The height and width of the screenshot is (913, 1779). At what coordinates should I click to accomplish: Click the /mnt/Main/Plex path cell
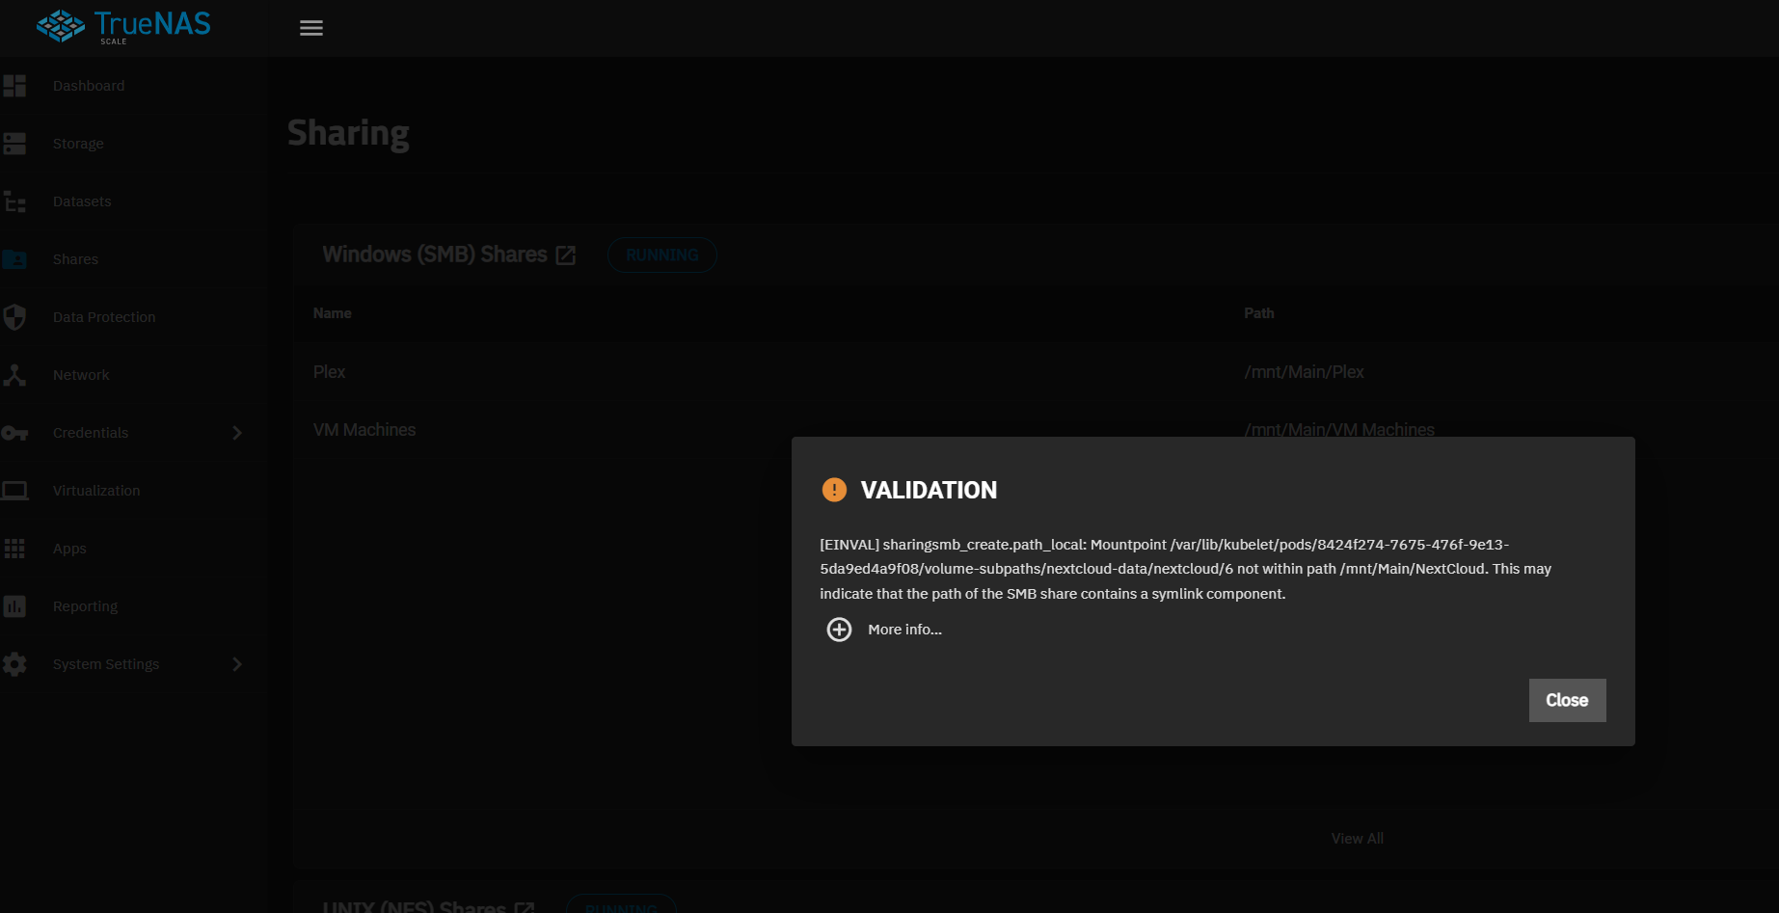[1304, 372]
